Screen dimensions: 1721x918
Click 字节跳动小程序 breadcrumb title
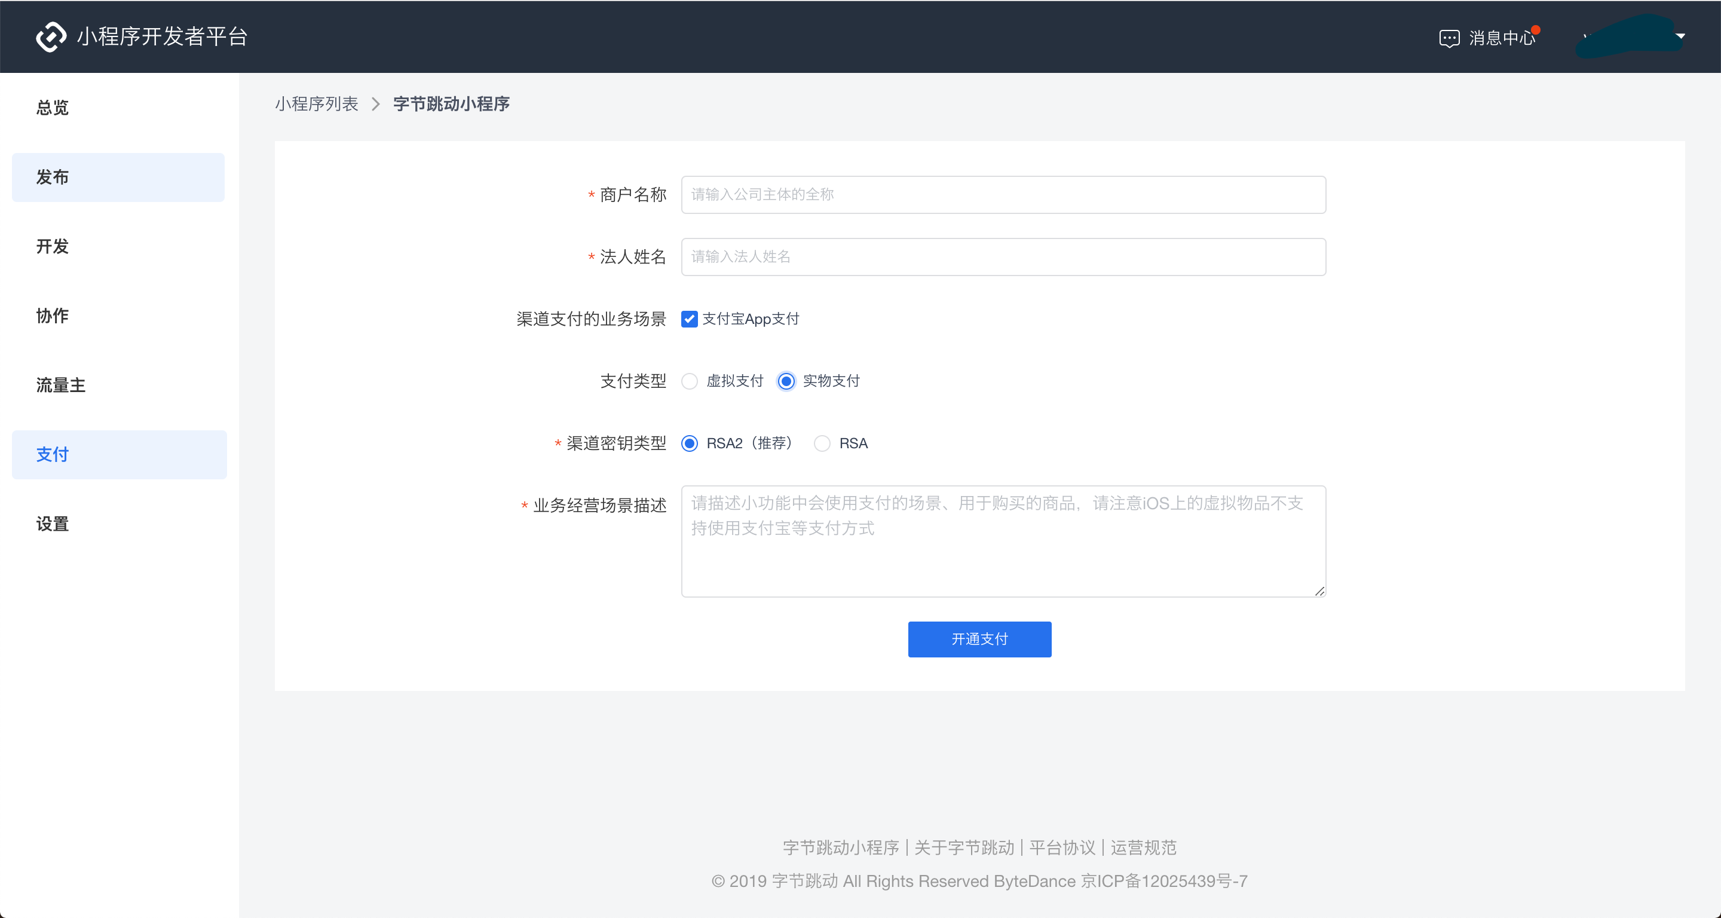coord(451,104)
